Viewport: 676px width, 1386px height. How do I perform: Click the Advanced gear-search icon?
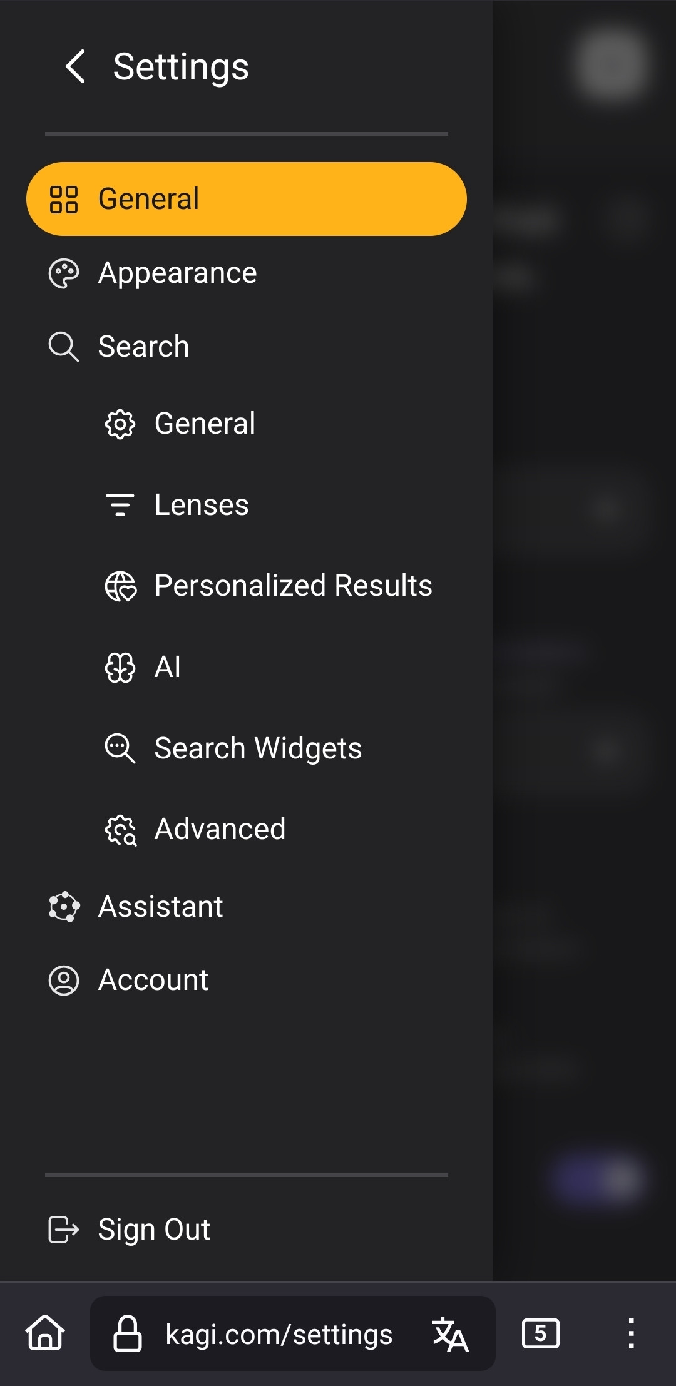121,830
